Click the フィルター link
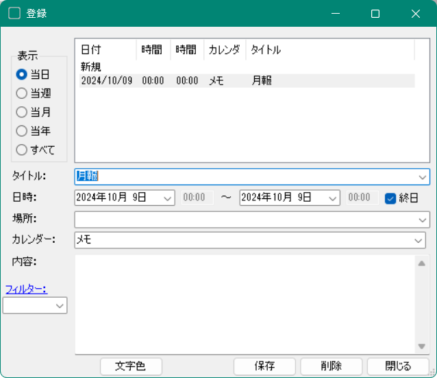The height and width of the screenshot is (378, 437). (26, 289)
